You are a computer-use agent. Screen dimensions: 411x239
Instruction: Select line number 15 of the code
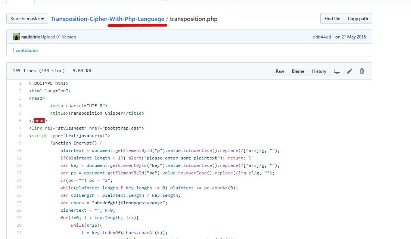19,188
